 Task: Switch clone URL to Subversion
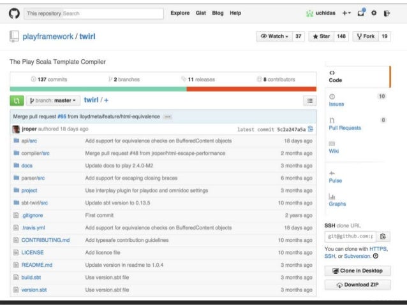[x=357, y=256]
